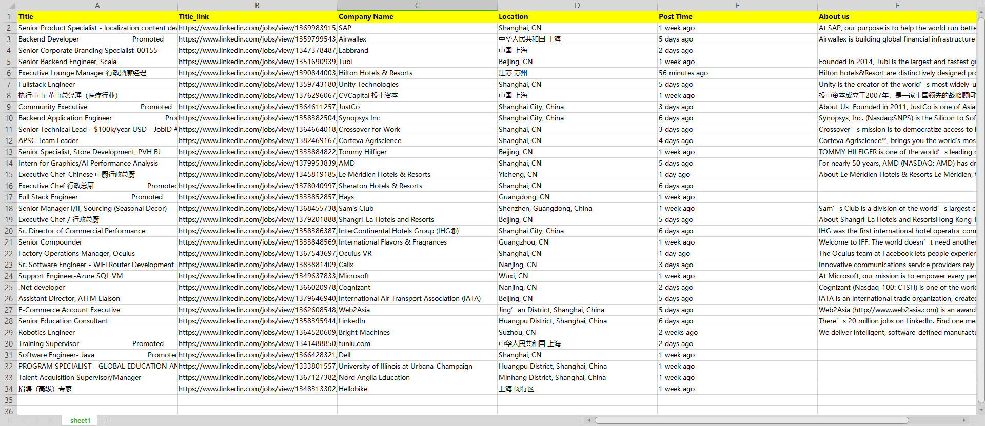Select column A header
This screenshot has width=985, height=426.
[x=97, y=6]
